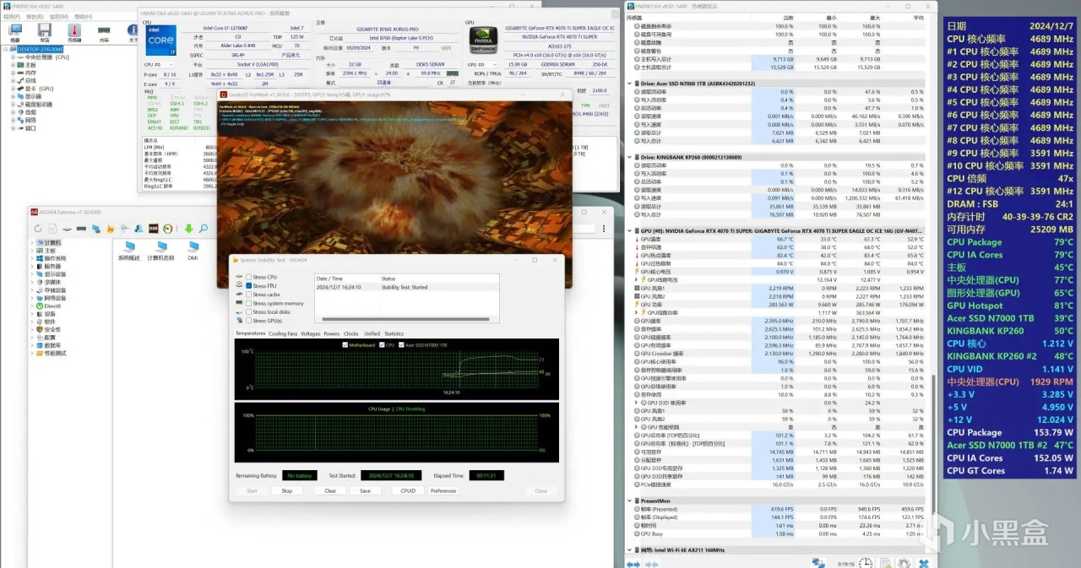Click the green download arrow in AIDA64 toolbar
The image size is (1081, 568).
coord(189,229)
